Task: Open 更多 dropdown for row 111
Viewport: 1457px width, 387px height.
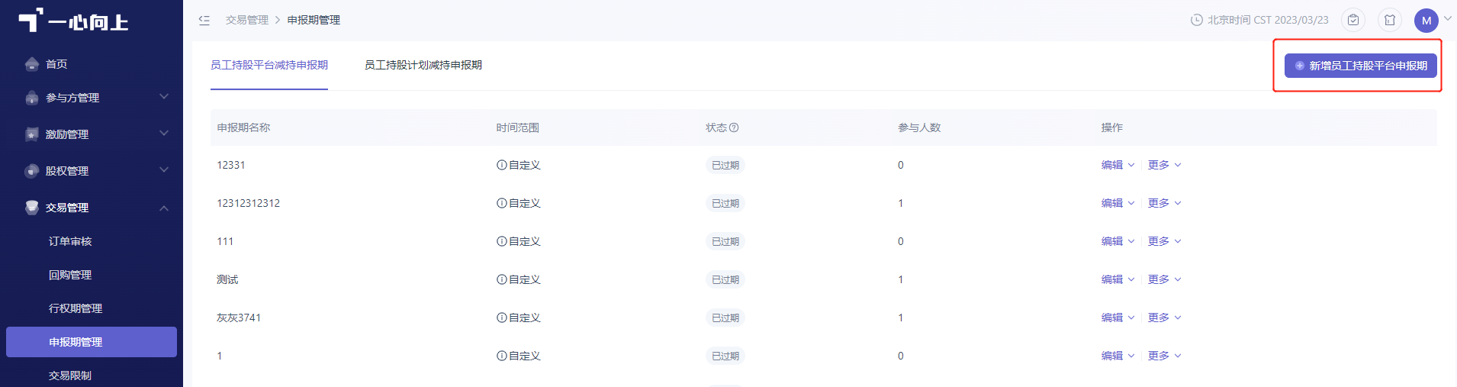Action: [1164, 241]
